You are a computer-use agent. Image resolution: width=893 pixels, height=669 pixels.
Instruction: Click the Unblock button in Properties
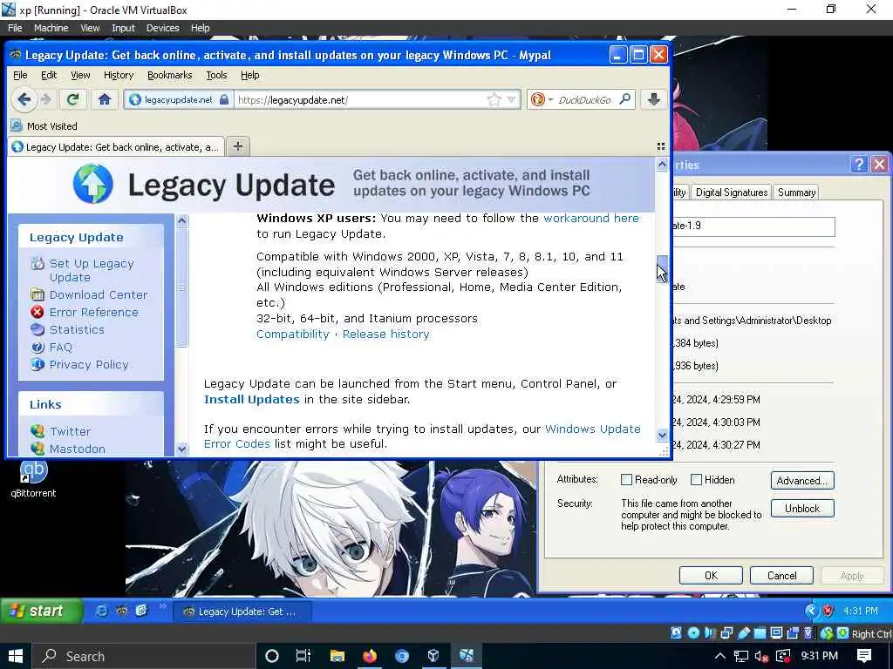click(x=802, y=509)
